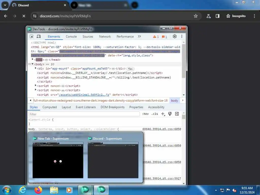This screenshot has height=195, width=260.
Task: Click the new style rule plus icon
Action: pos(163,114)
